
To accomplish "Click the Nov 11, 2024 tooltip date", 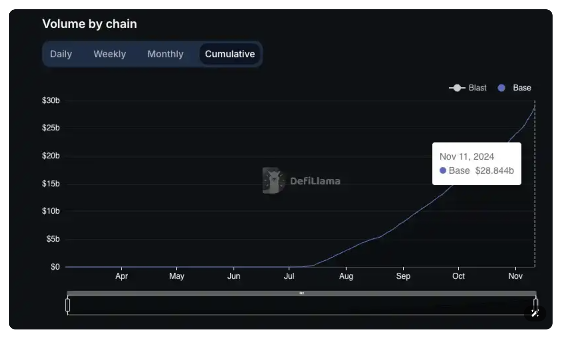I will [x=467, y=157].
